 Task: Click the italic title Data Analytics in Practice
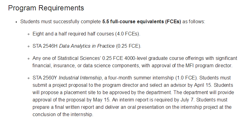tap(87, 46)
